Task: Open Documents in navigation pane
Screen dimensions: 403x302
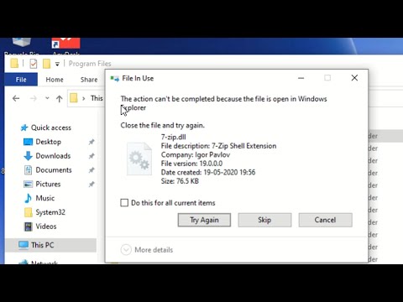Action: 54,170
